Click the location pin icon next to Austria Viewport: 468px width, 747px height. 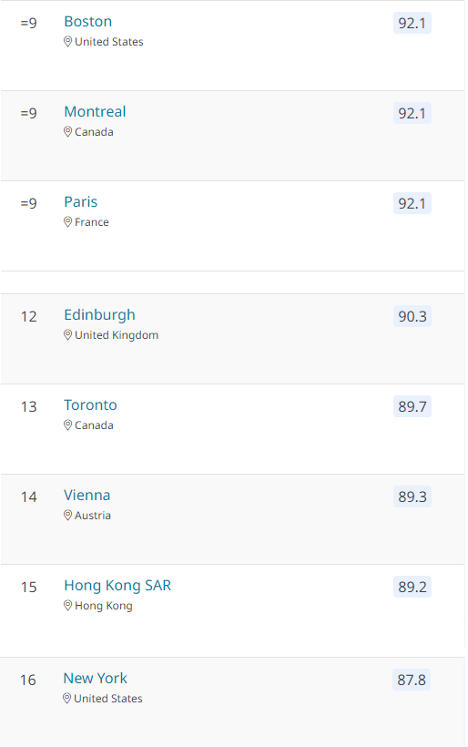67,516
